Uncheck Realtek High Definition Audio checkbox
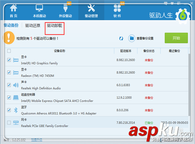 point(9,85)
